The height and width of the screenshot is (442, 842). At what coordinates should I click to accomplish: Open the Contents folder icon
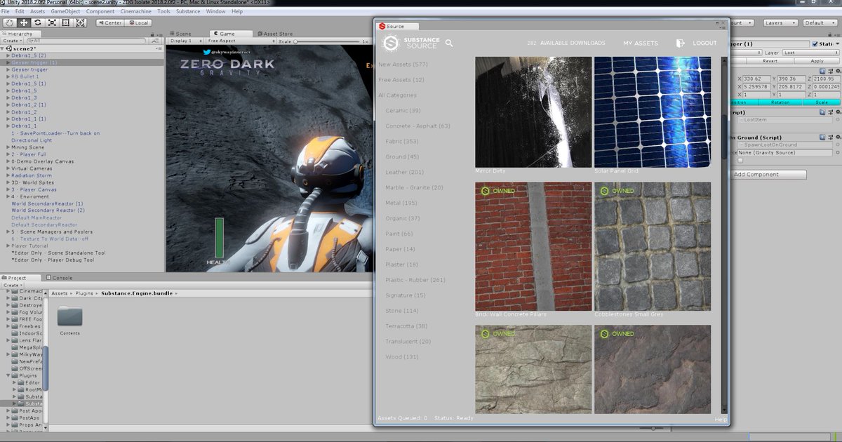coord(69,316)
